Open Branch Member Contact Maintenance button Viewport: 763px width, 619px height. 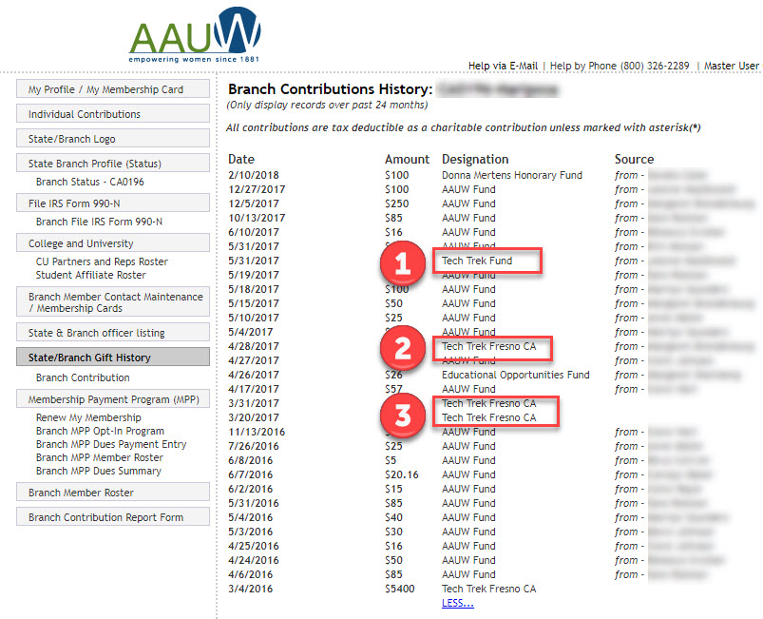tap(113, 302)
